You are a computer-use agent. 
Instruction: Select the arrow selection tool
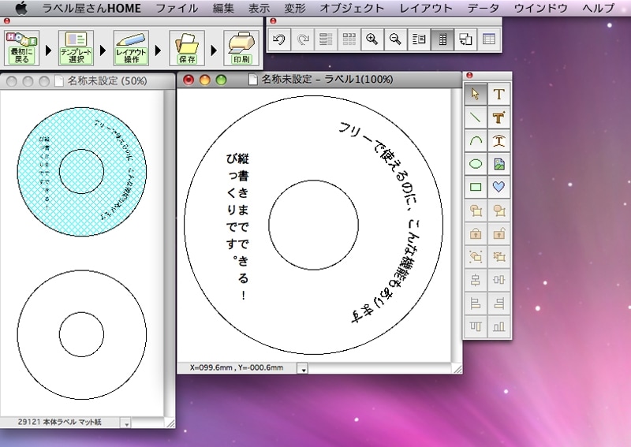476,95
